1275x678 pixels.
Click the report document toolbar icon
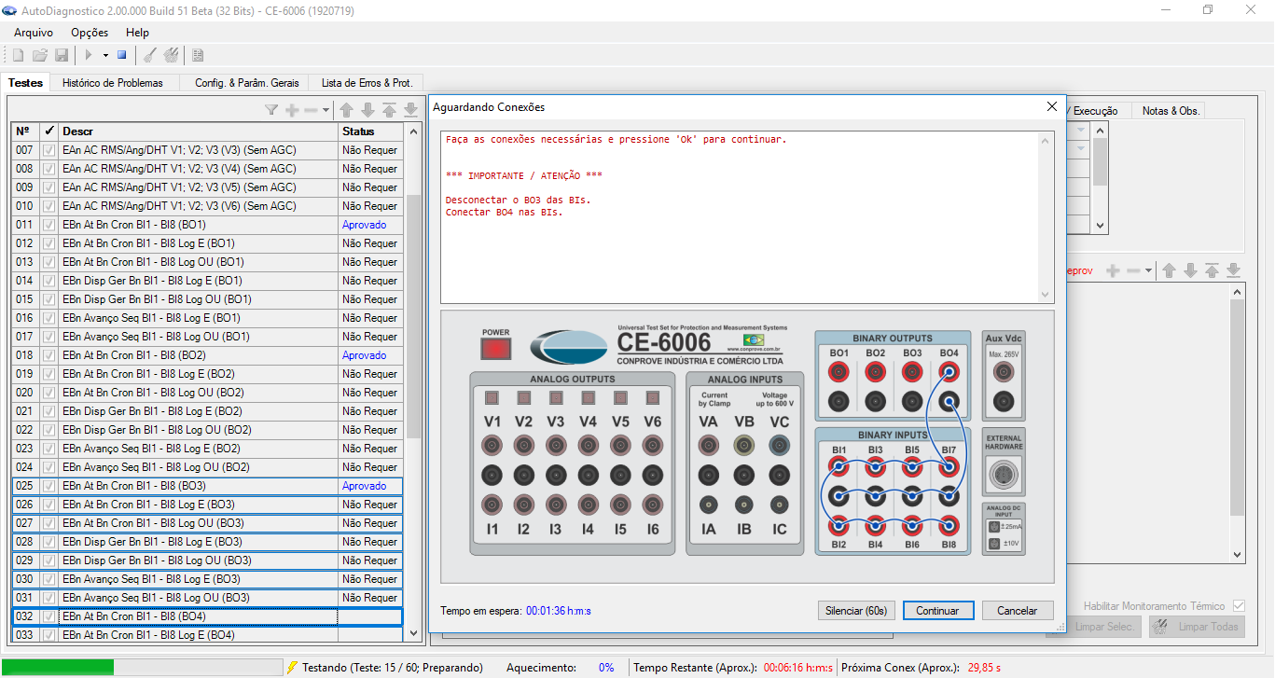click(198, 55)
